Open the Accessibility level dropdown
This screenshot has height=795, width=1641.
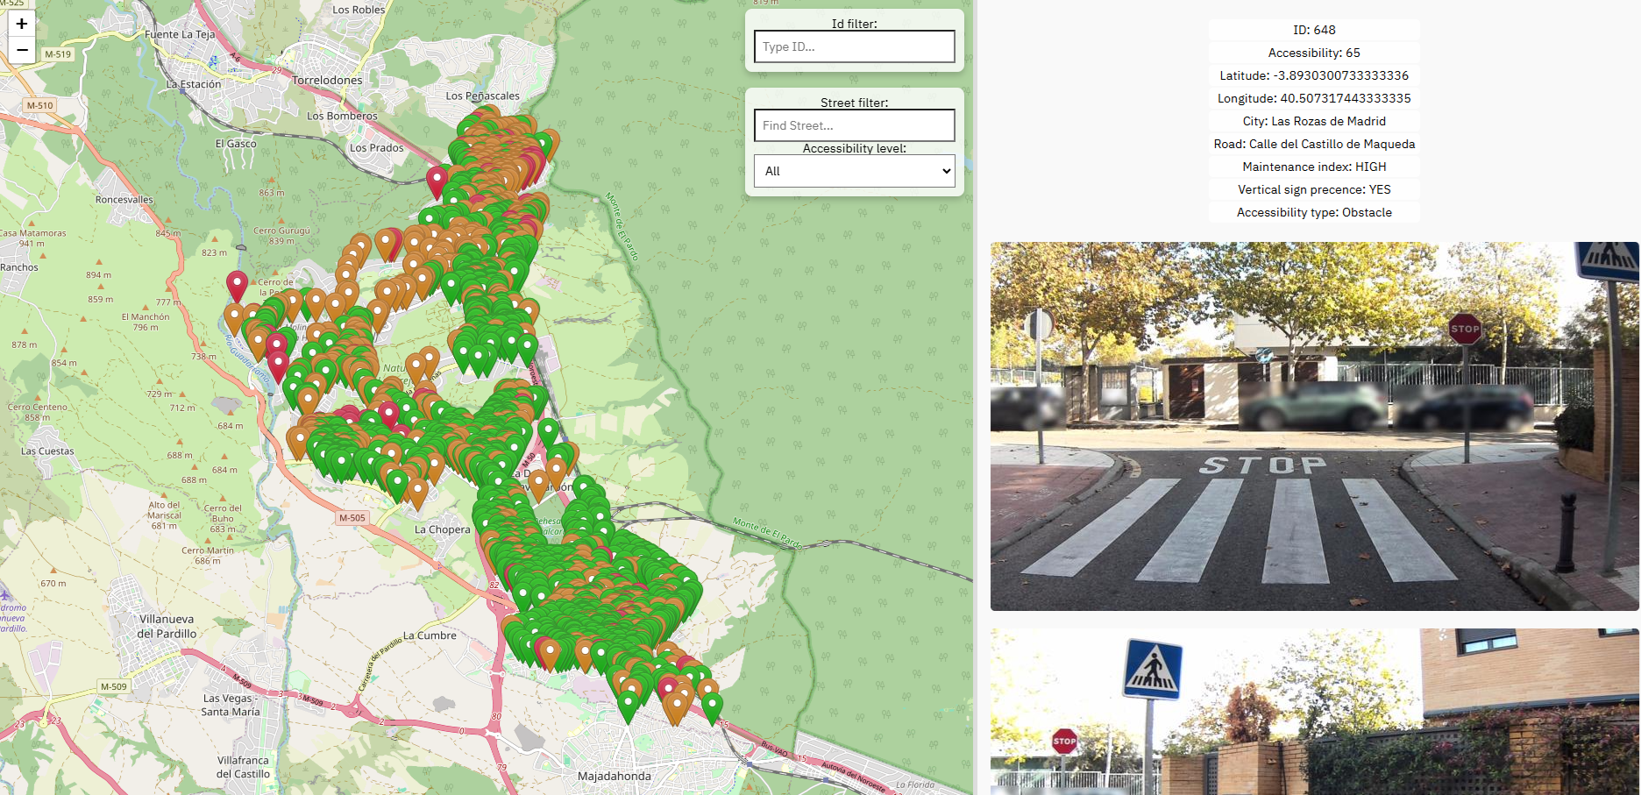[x=854, y=171]
